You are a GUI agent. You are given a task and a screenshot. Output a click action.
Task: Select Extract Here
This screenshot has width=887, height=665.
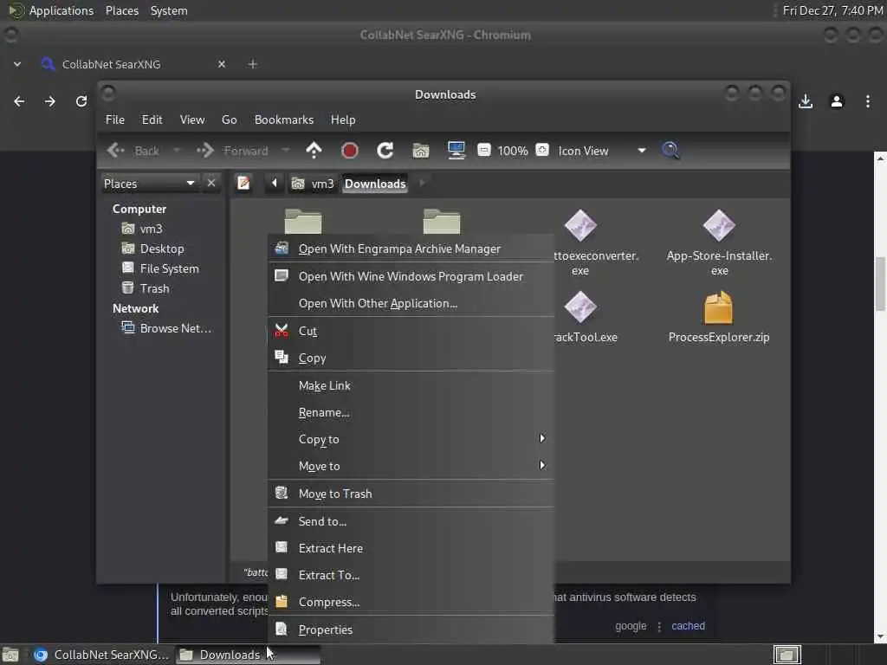click(411, 548)
